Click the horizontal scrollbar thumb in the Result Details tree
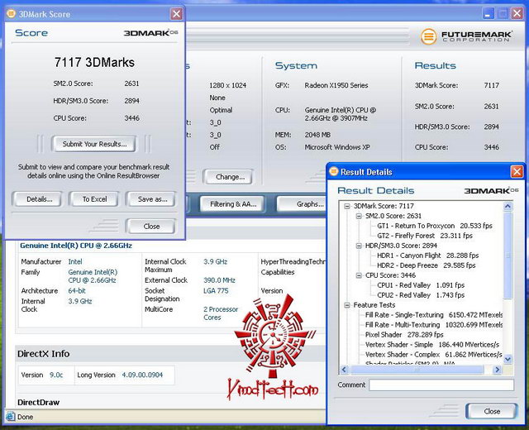Viewport: 529px width, 430px height. click(417, 370)
